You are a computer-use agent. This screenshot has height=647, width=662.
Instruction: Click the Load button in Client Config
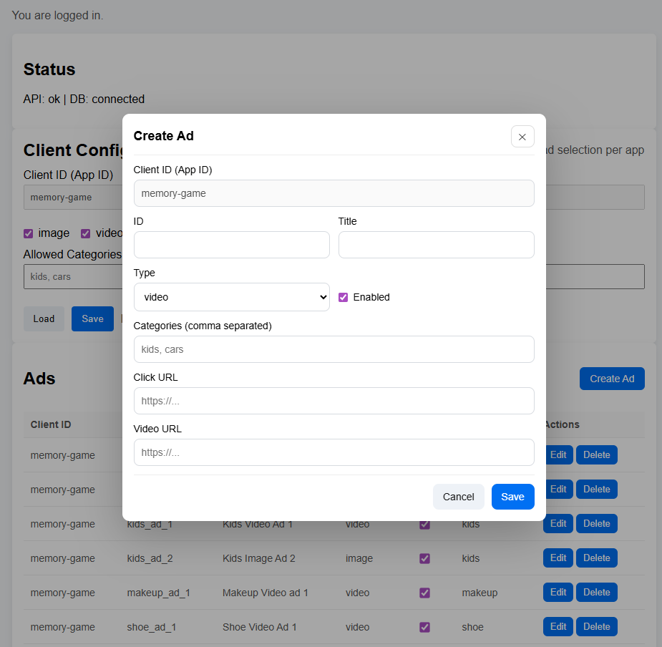coord(44,318)
